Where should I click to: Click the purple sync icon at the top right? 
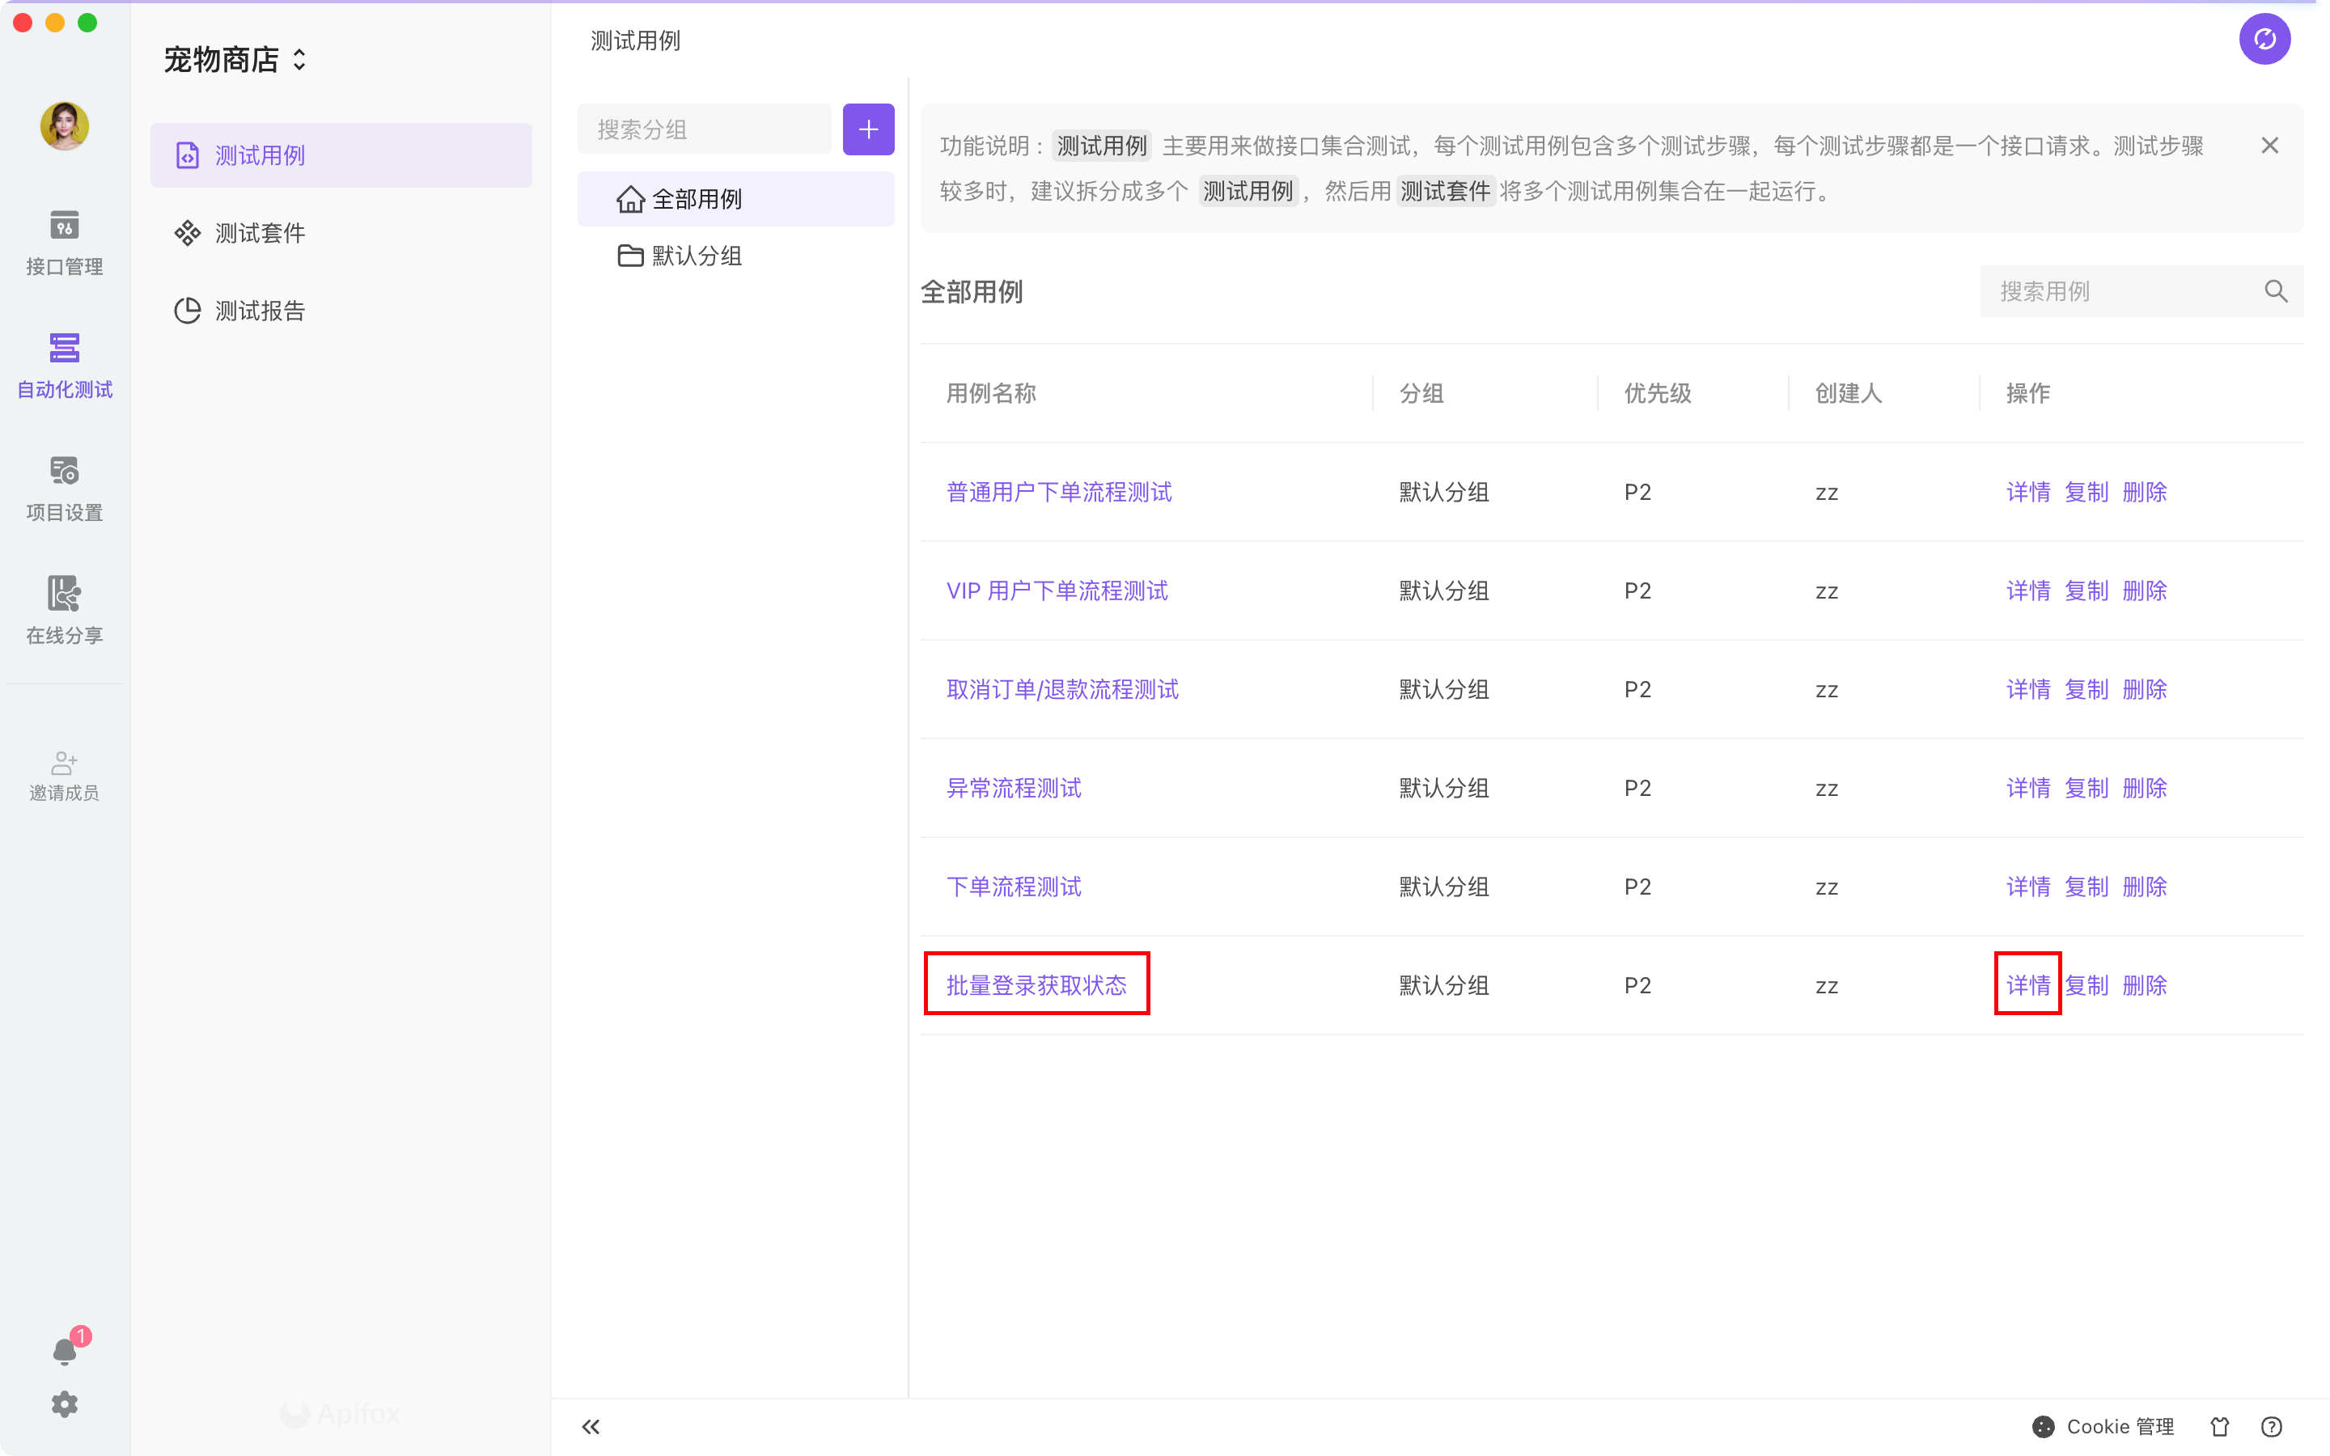(2264, 40)
